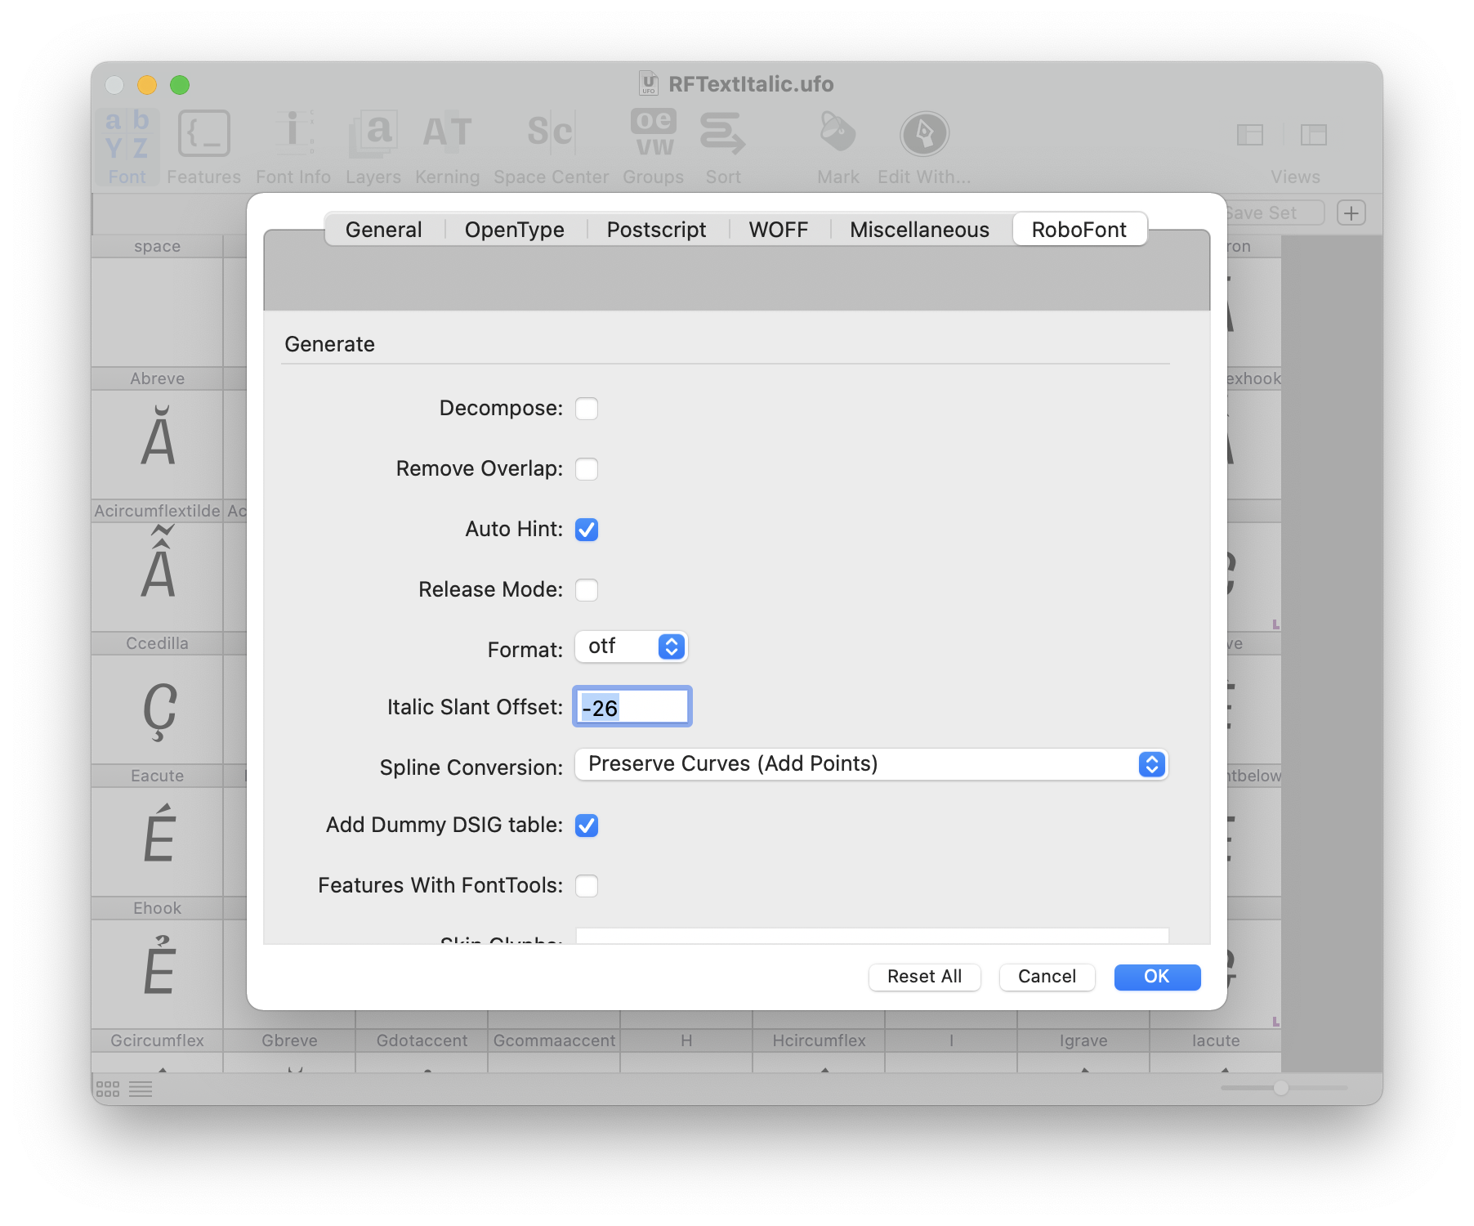Enable the Release Mode checkbox
This screenshot has height=1226, width=1474.
click(x=587, y=590)
